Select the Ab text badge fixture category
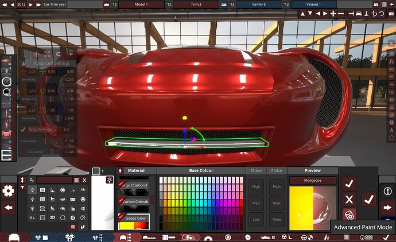Viewport: 396px width, 242px height. [x=83, y=189]
